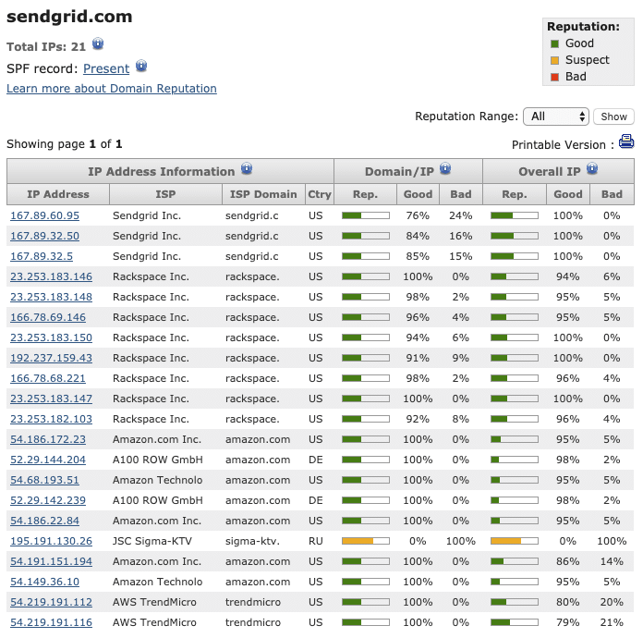Open IP address 166.78.68.221
This screenshot has width=643, height=638.
48,378
